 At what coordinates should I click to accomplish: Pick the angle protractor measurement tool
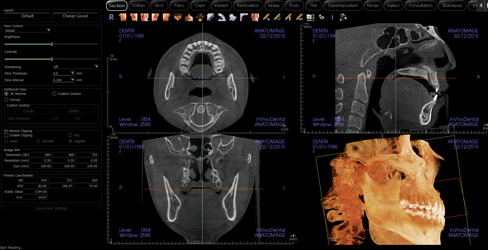pos(222,17)
